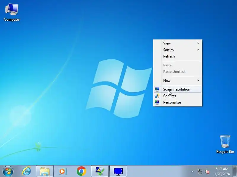Open the Sort by submenu
Viewport: 237px width, 177px height.
tap(177, 50)
